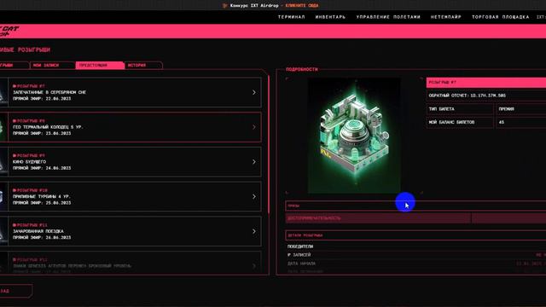Expand chevron on ЗАПЕЧАТАННЫЕ В СЕРЕБРЯНОМ СНЕ row
The width and height of the screenshot is (546, 307).
click(254, 92)
